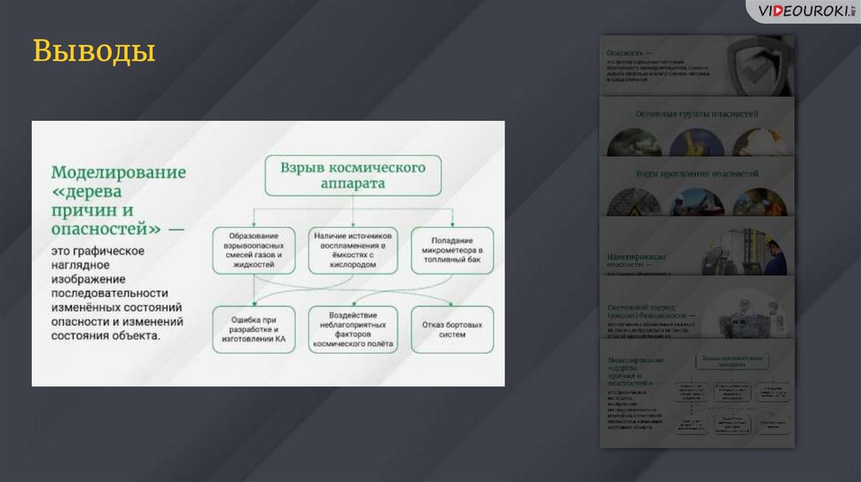The height and width of the screenshot is (482, 861).
Task: Open the 'Моделирование дерева причин' thumbnail
Action: 697,393
